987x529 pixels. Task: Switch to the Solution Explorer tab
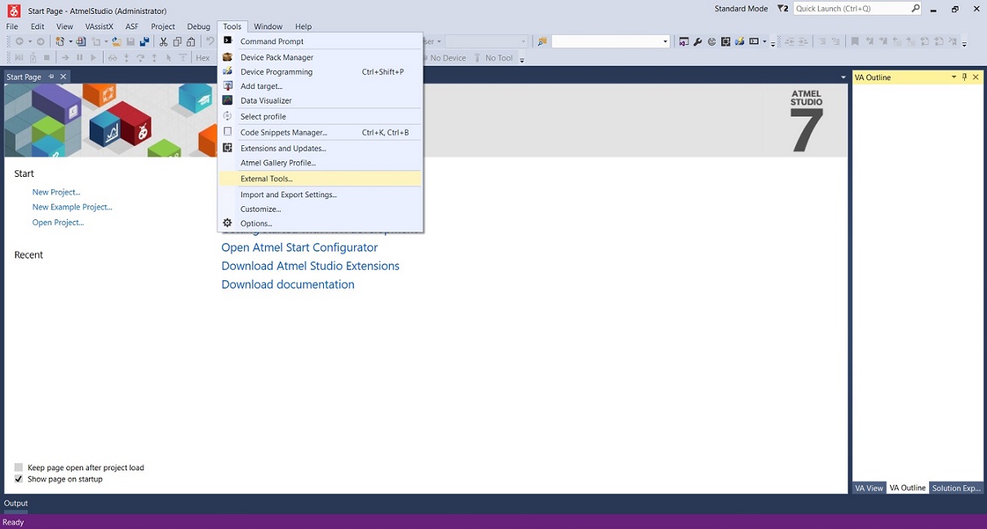(x=955, y=487)
